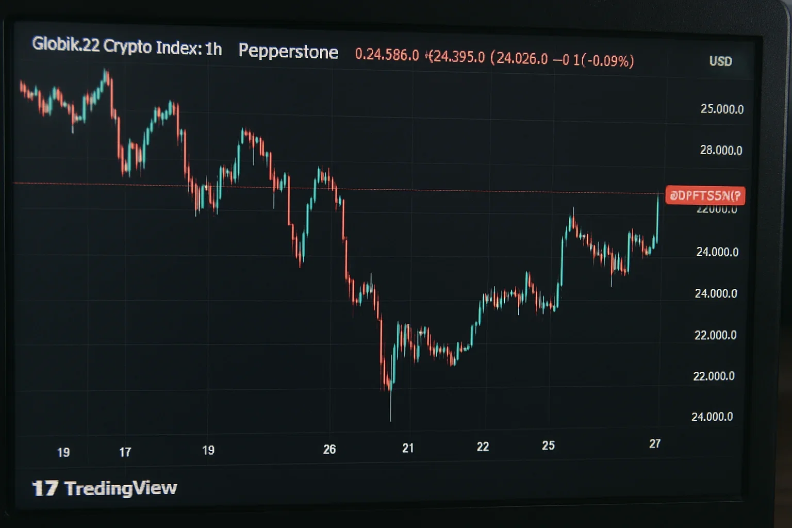Viewport: 792px width, 528px height.
Task: Open the TradingView logo link
Action: tap(105, 488)
